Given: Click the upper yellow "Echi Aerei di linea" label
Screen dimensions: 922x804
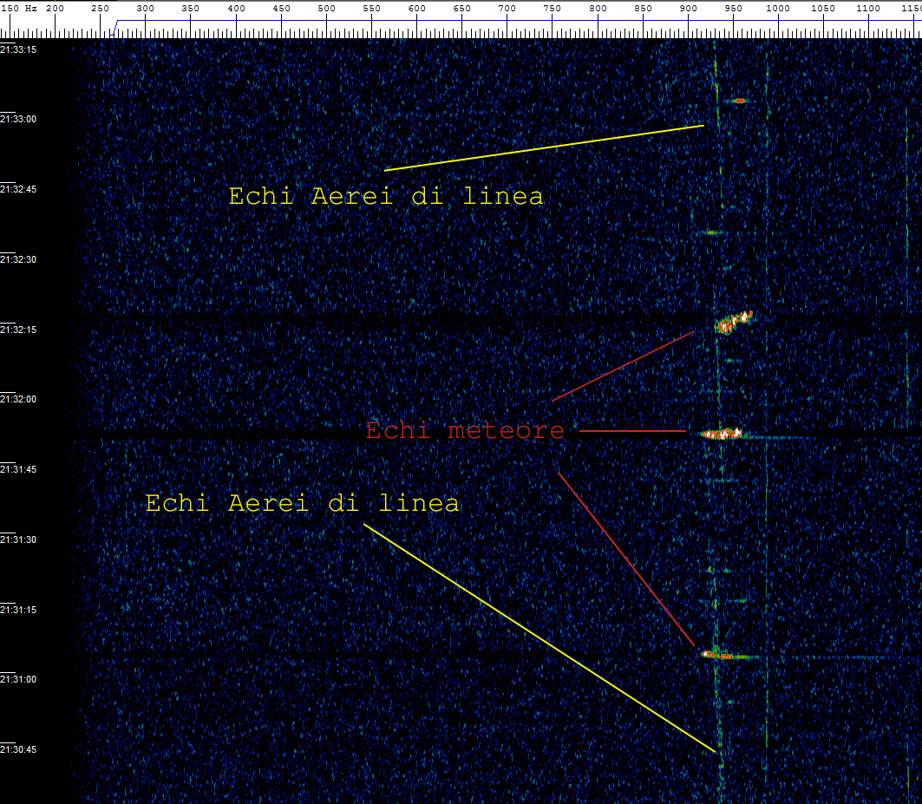Looking at the screenshot, I should (x=386, y=197).
